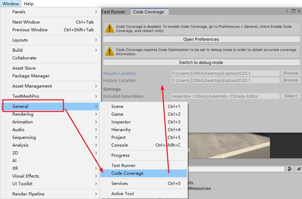
Task: Open the Window menu in menu bar
Action: tap(11, 4)
